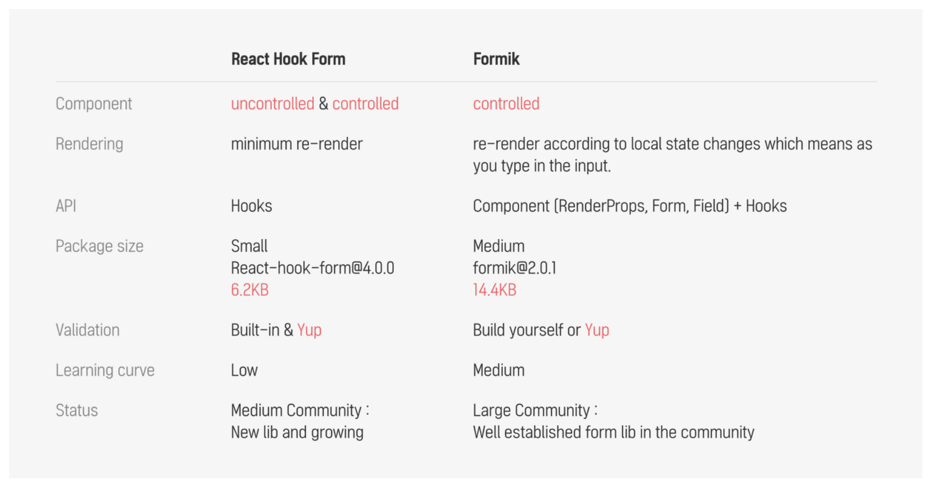Click the 'Package size' row label

(x=99, y=247)
